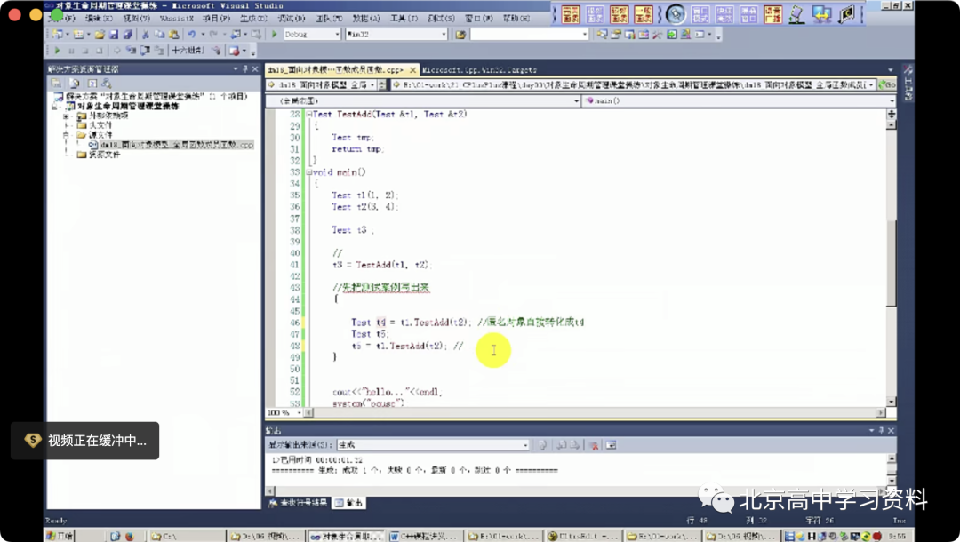Collapse the void main() outlining marker

tap(310, 171)
